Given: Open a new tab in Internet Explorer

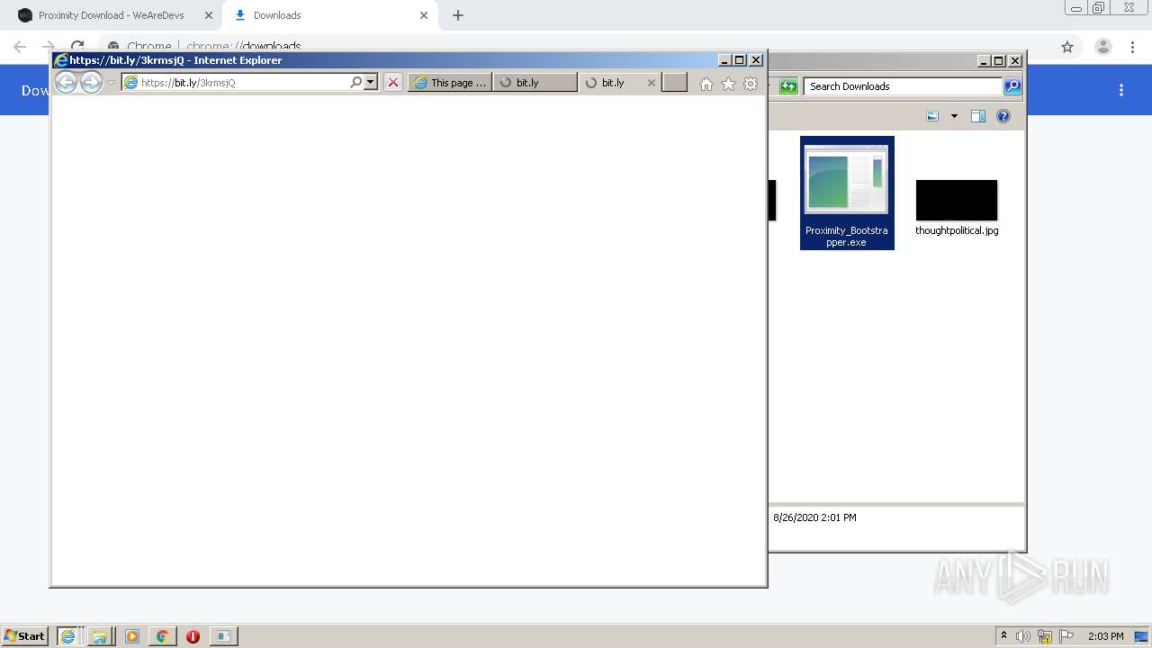Looking at the screenshot, I should 675,83.
